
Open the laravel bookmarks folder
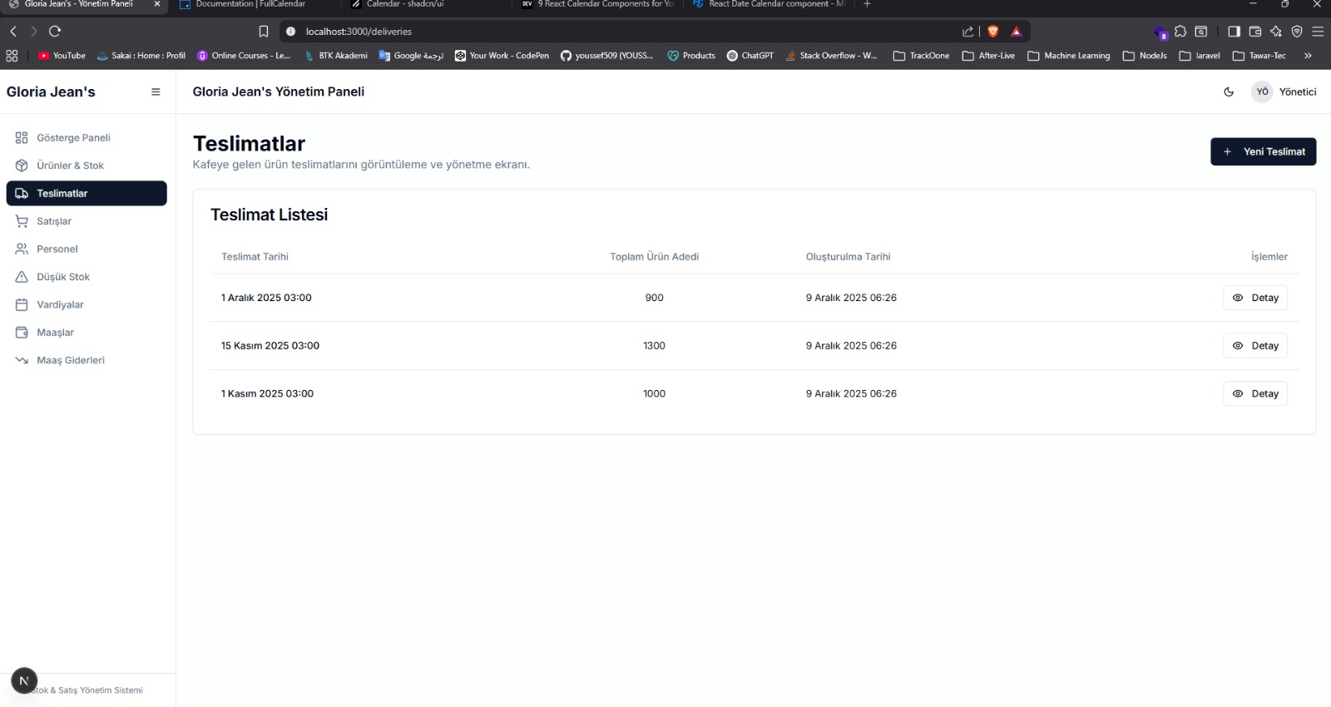pyautogui.click(x=1200, y=56)
